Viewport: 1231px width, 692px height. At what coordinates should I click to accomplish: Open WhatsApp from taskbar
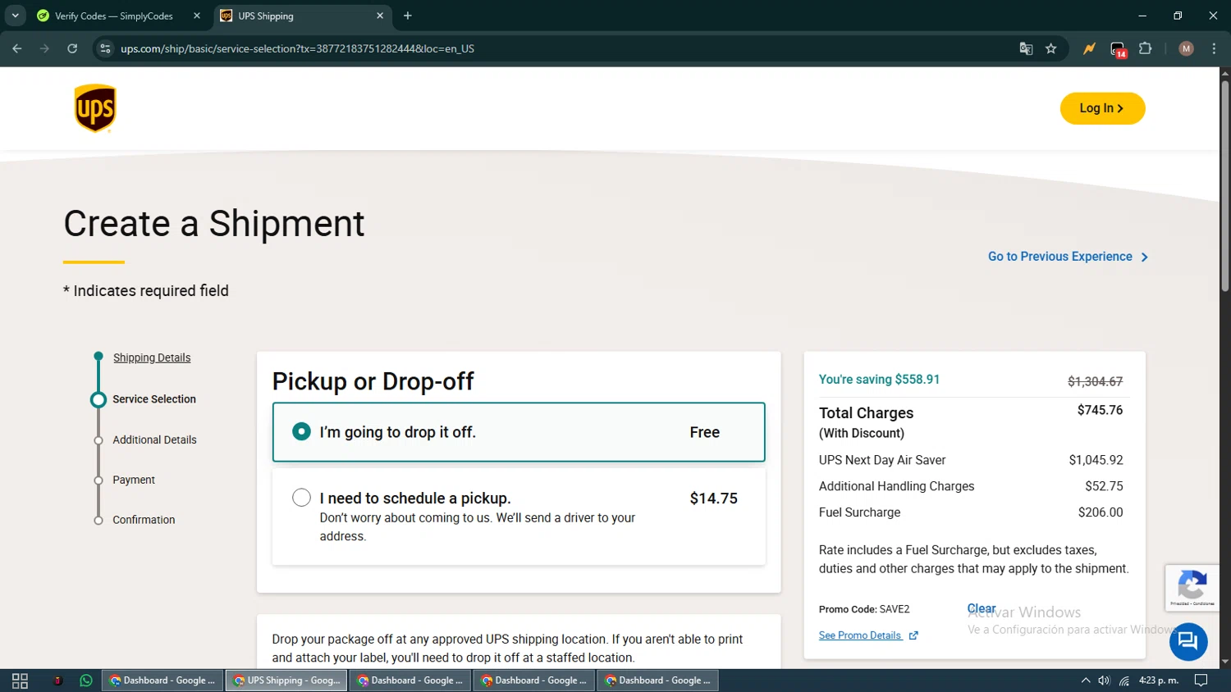click(86, 681)
